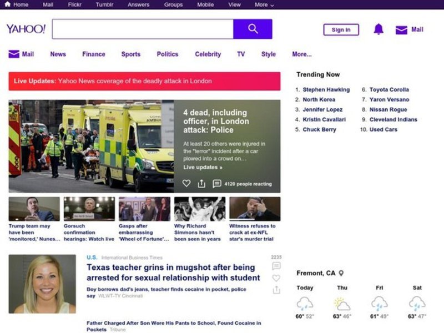Open comment icon on Texas teacher article

coord(276,266)
